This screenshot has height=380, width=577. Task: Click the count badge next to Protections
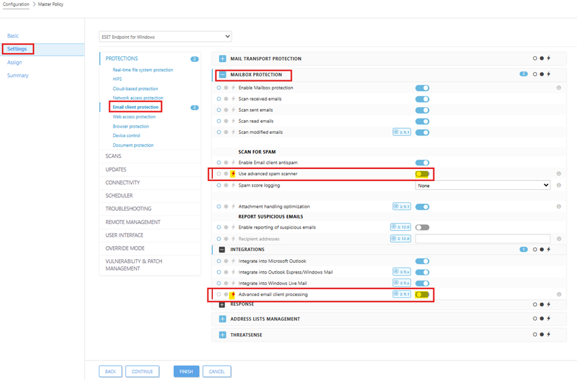[x=194, y=59]
